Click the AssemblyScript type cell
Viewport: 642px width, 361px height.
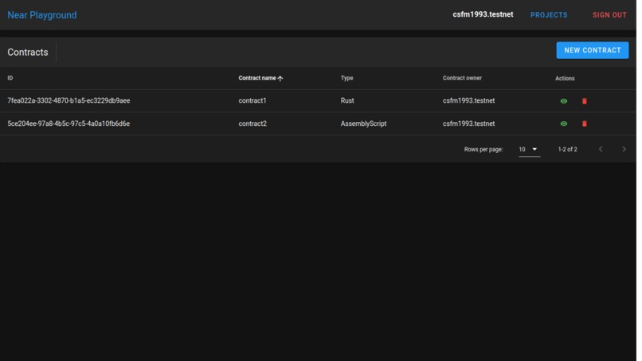tap(363, 124)
